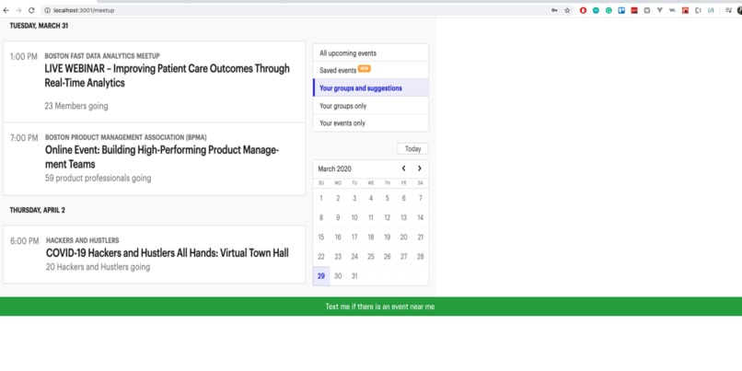
Task: Click the site info icon beside localhost
Action: tap(47, 10)
